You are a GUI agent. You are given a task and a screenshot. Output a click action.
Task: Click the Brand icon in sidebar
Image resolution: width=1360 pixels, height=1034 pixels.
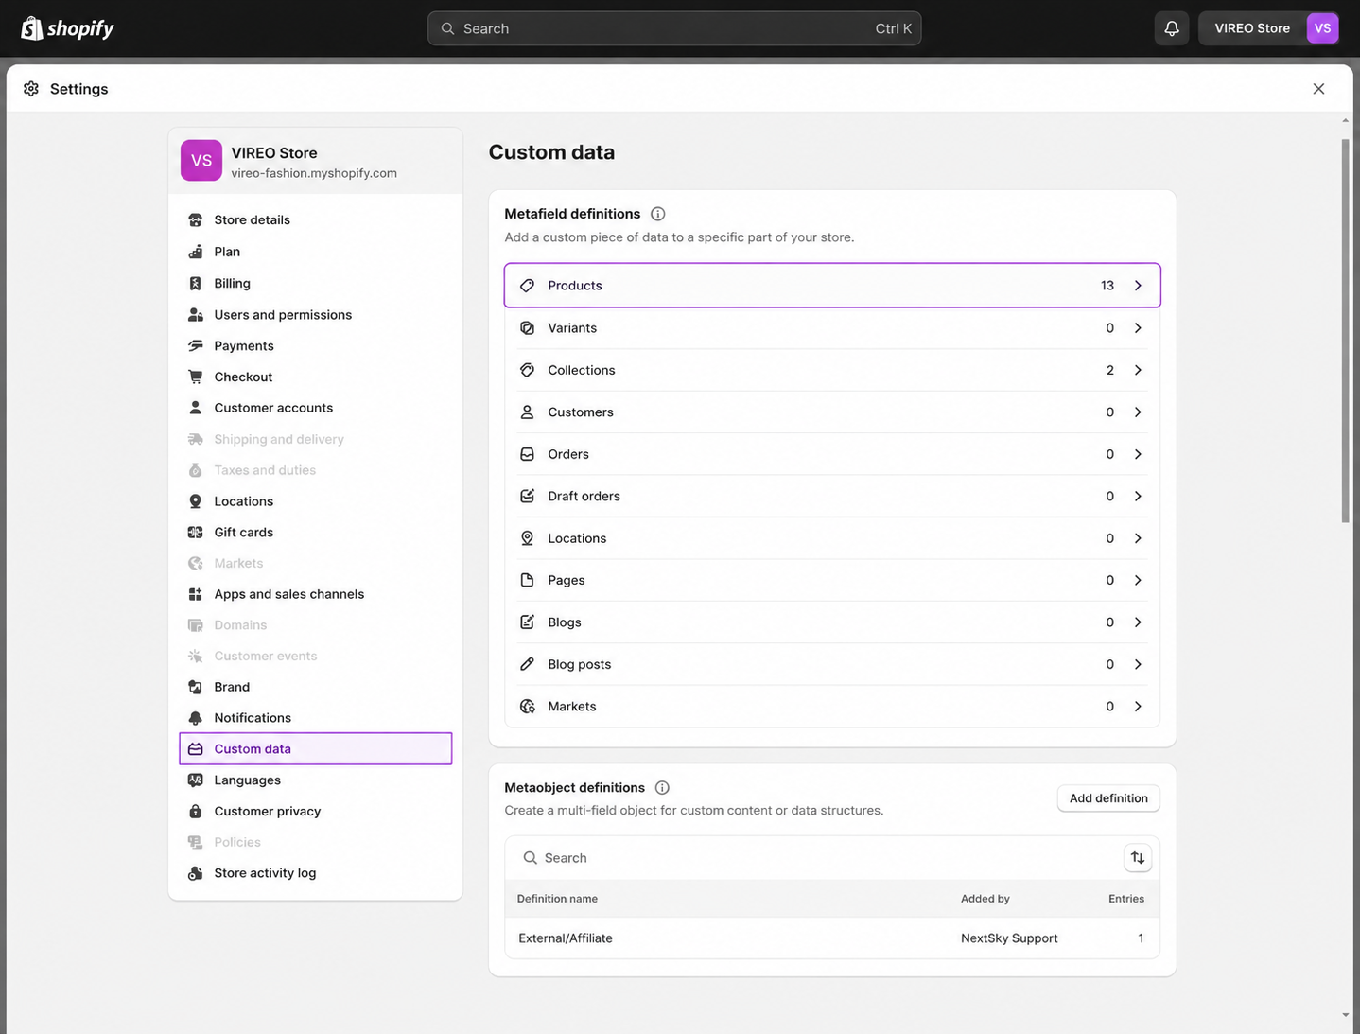click(196, 687)
